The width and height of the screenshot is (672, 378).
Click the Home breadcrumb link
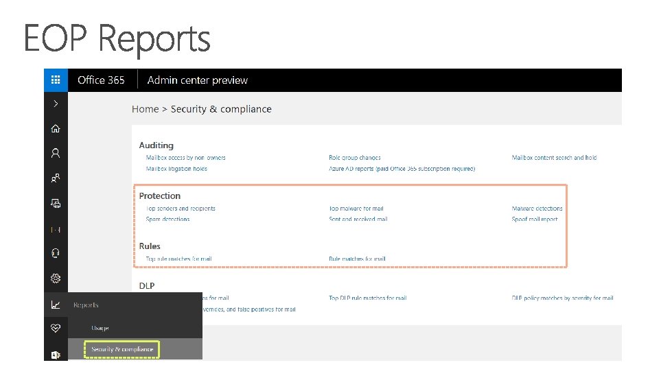point(145,109)
